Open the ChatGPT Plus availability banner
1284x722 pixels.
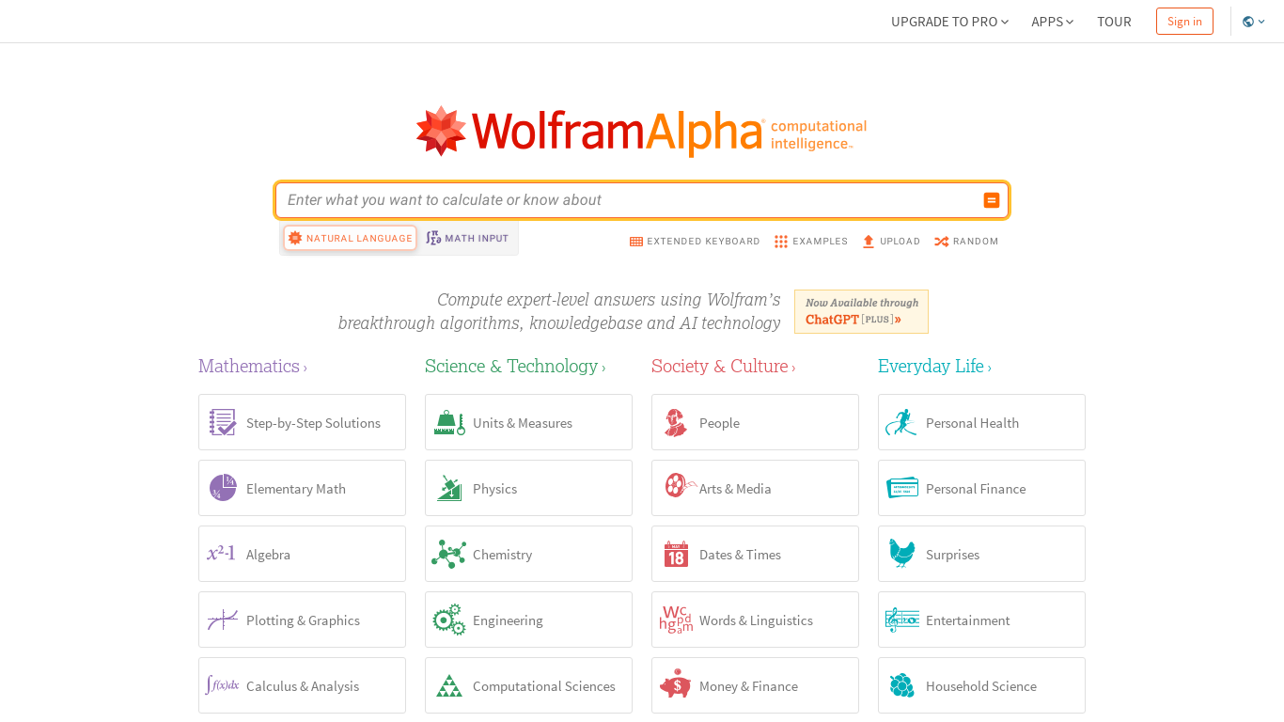click(860, 311)
